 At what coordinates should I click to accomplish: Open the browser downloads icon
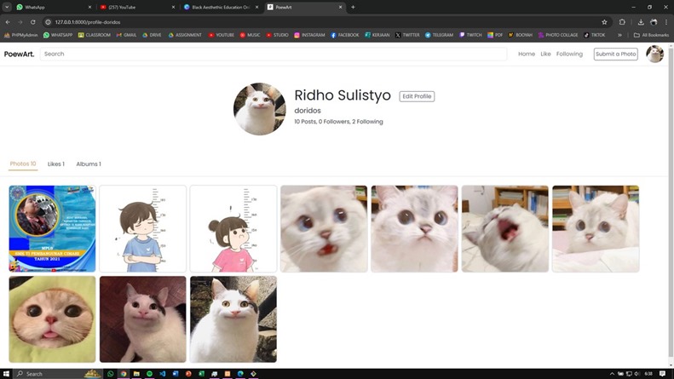click(640, 22)
